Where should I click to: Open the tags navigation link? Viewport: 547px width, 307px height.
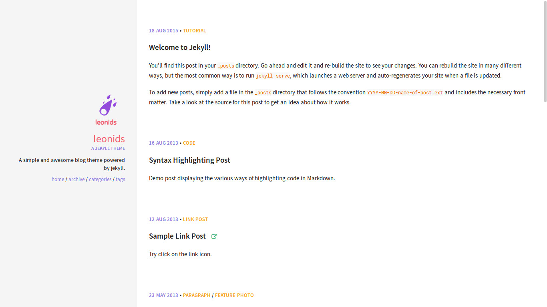[x=120, y=179]
